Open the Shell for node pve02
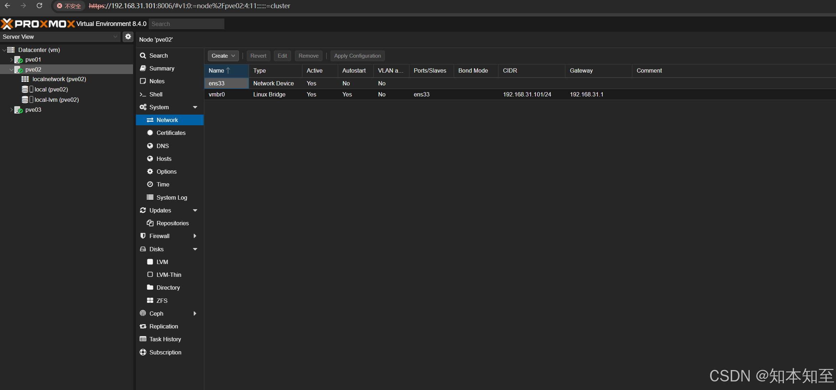The width and height of the screenshot is (836, 390). [156, 94]
